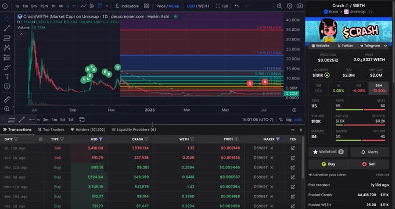
Task: Open the date-column calendar picker icon
Action: [x=41, y=139]
